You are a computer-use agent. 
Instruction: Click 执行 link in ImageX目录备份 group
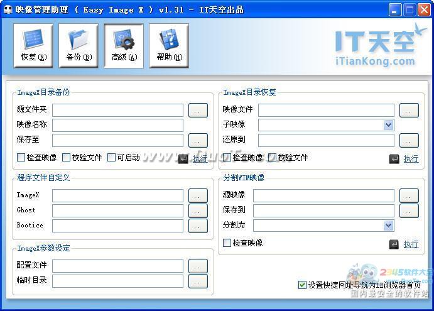tap(200, 159)
